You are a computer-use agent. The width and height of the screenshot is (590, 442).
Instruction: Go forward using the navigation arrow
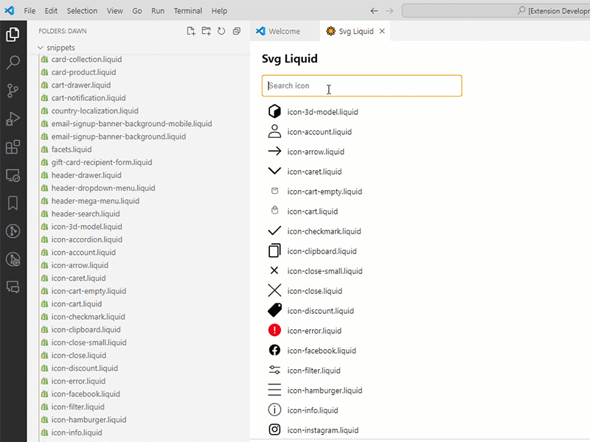tap(389, 11)
